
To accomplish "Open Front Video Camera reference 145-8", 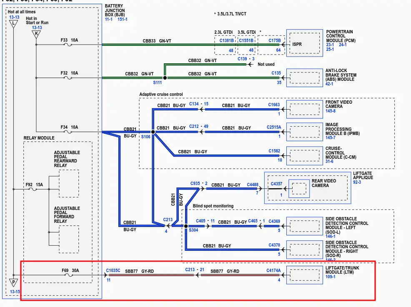I will coord(331,111).
